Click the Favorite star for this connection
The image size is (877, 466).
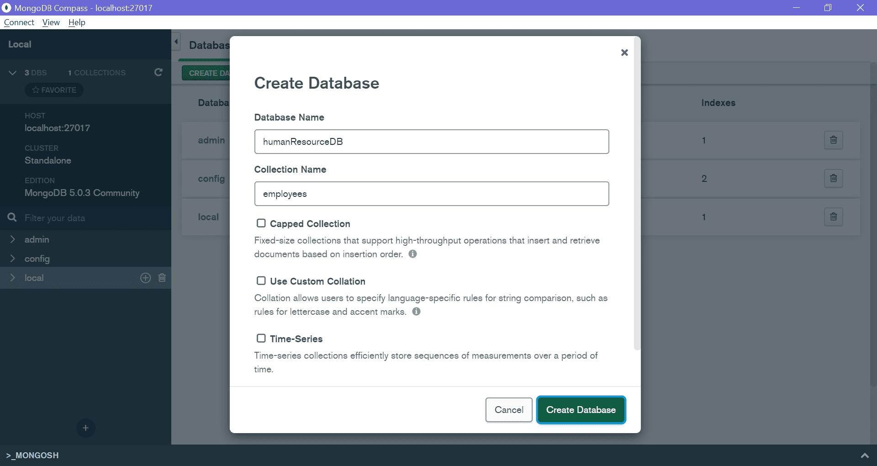(54, 90)
